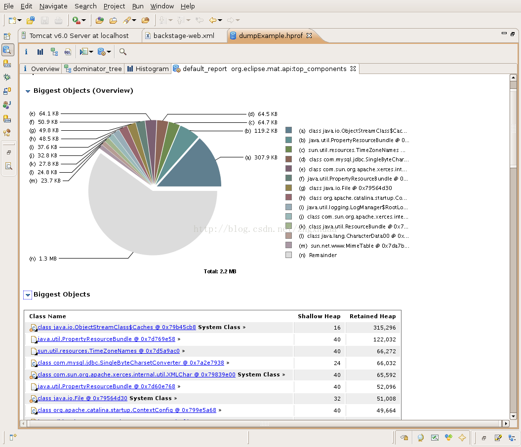Open the Window menu
This screenshot has width=521, height=447.
(x=162, y=6)
